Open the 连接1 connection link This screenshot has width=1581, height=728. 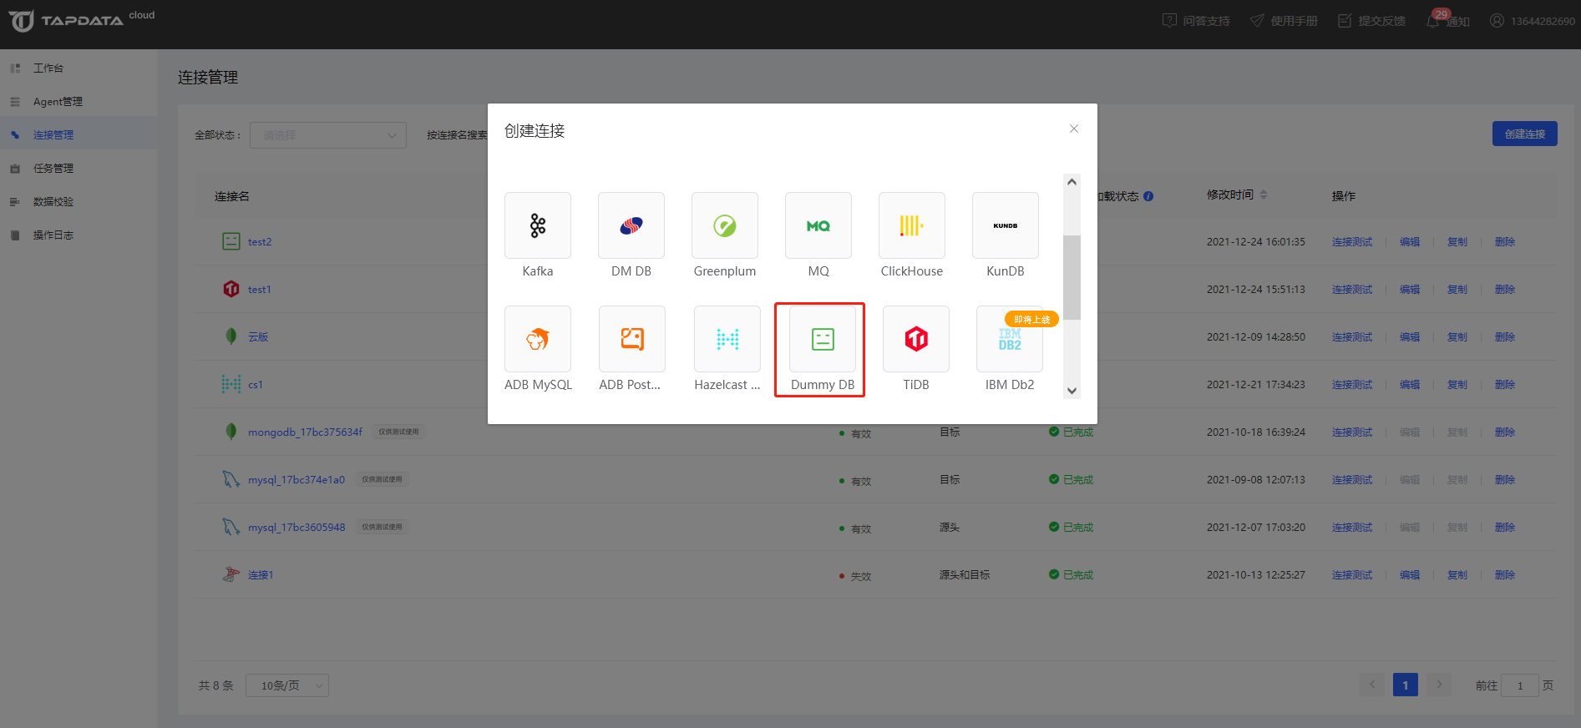coord(261,575)
